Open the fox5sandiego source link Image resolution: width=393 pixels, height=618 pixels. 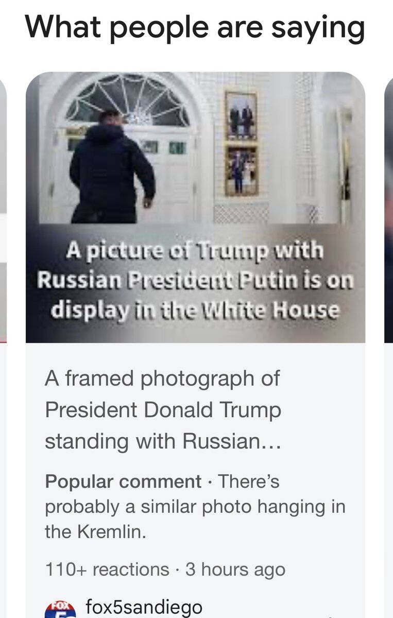[x=144, y=607]
